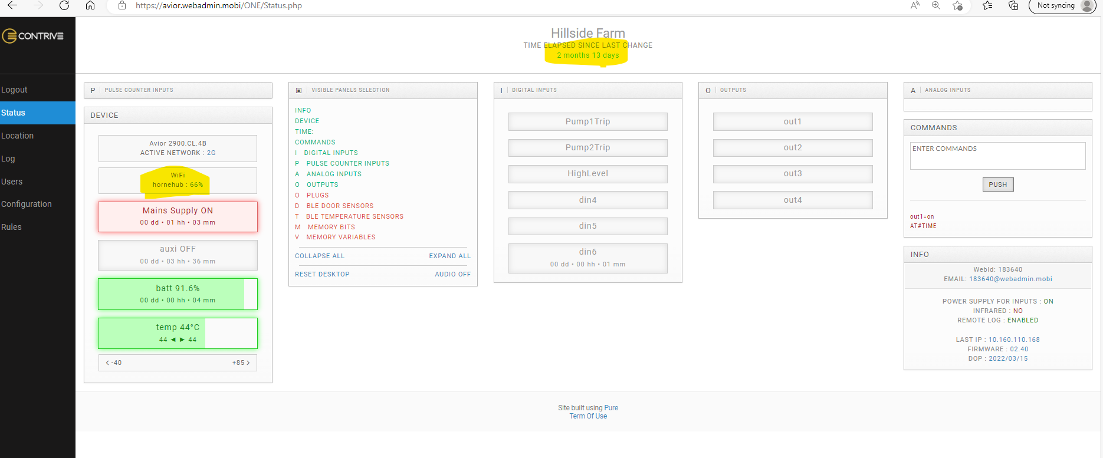Screen dimensions: 1103x458
Task: Toggle AUDIO OFF setting
Action: point(452,274)
